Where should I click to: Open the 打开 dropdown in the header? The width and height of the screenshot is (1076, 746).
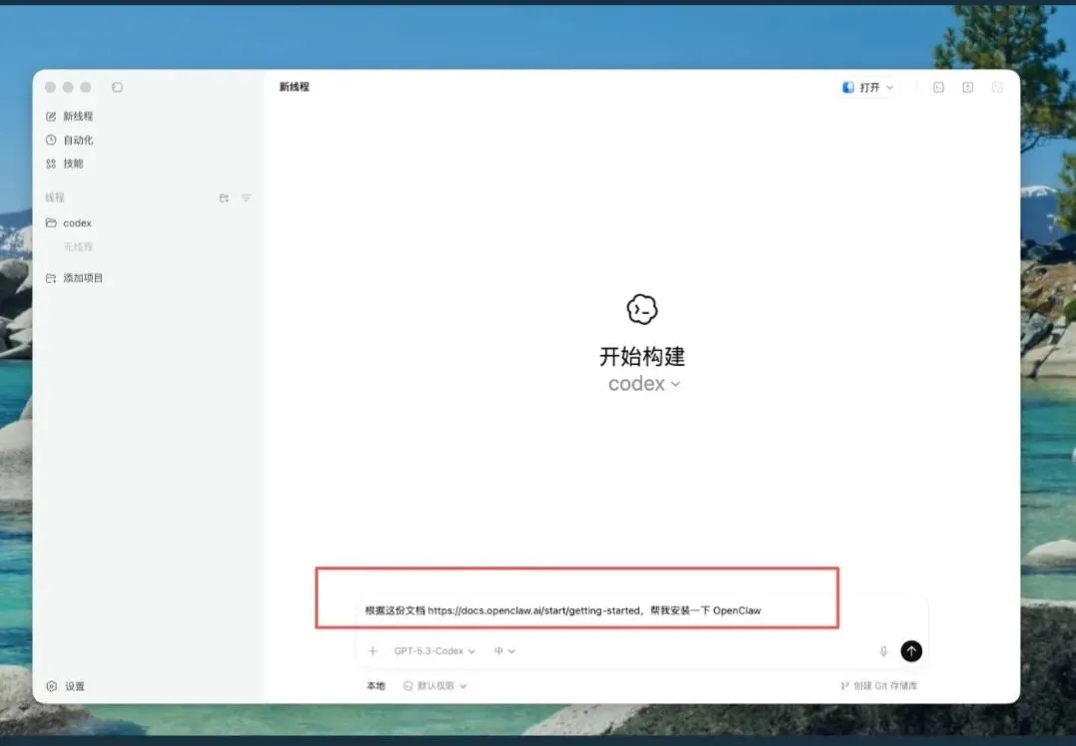click(868, 87)
